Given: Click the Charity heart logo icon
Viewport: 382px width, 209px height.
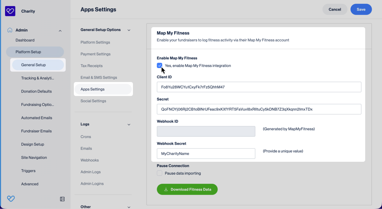Looking at the screenshot, I should pos(10,11).
